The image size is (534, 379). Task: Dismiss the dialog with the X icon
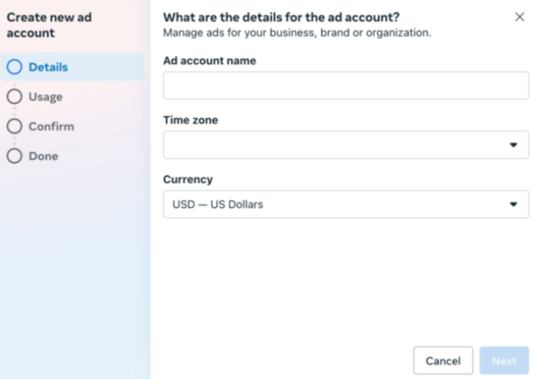pos(519,17)
